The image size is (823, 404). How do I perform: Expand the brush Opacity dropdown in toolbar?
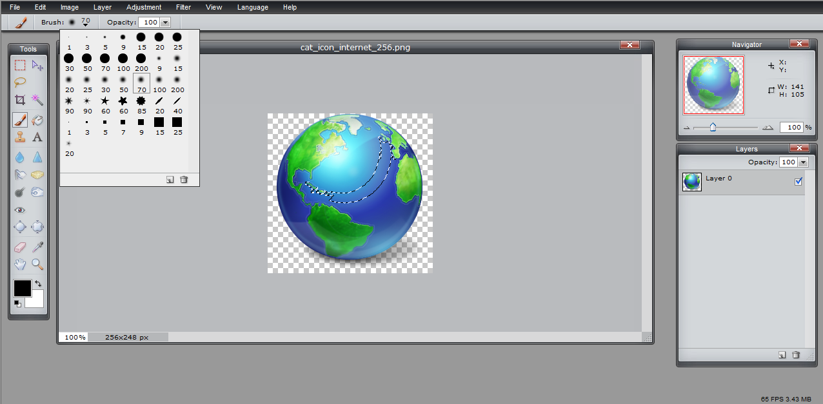click(165, 22)
